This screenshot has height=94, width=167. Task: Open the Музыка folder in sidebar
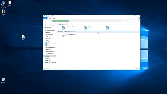(x=48, y=41)
